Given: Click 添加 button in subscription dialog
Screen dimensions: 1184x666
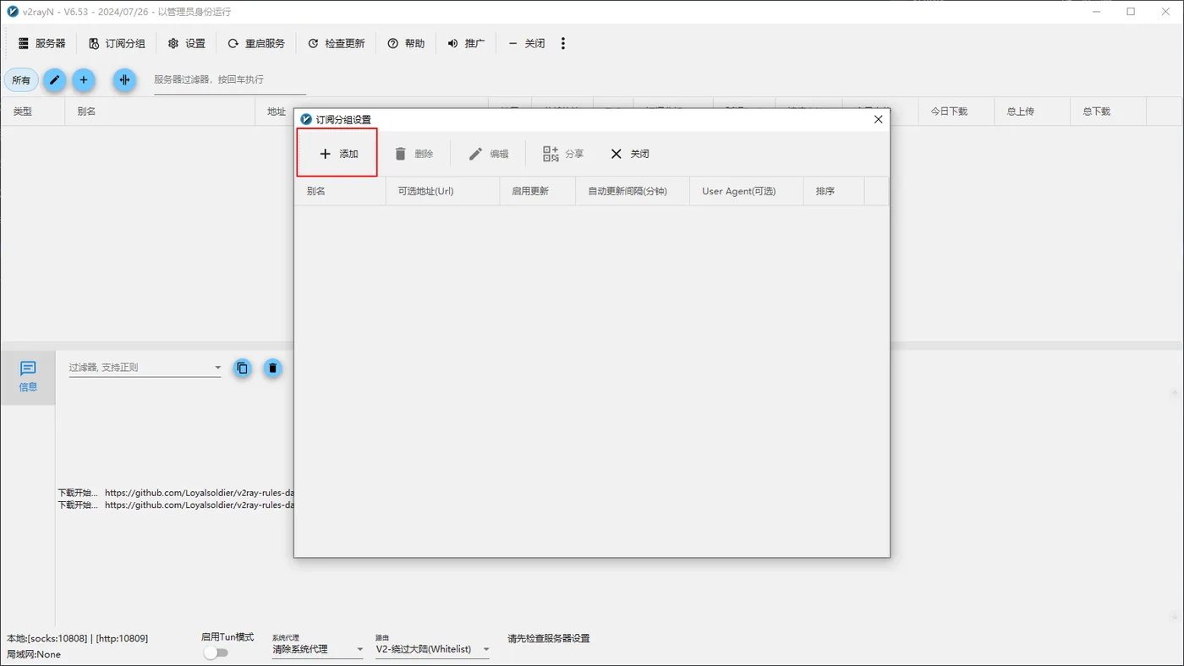Looking at the screenshot, I should (x=338, y=154).
